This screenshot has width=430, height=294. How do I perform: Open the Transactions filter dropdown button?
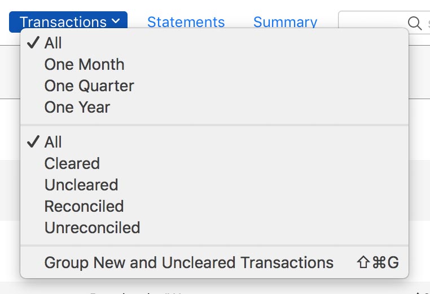pyautogui.click(x=68, y=22)
